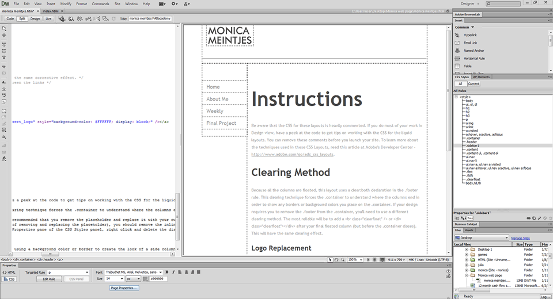
Task: Toggle Italic in Properties panel
Action: coord(173,272)
